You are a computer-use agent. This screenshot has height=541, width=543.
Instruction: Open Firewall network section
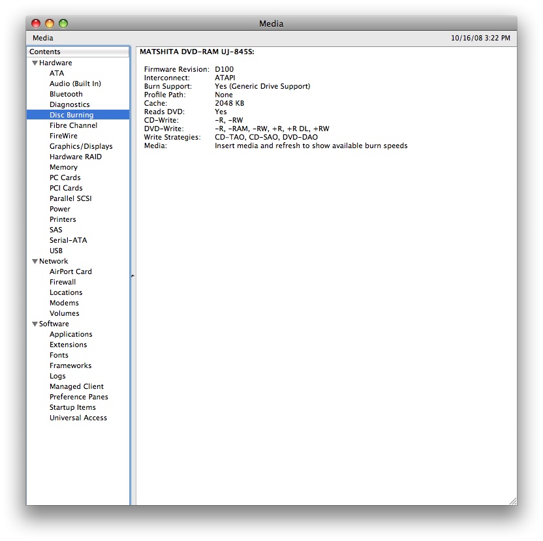click(x=63, y=282)
